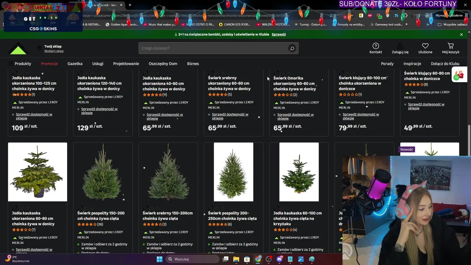Image resolution: width=471 pixels, height=265 pixels.
Task: Click Dołącz do Klubu link
Action: (x=445, y=64)
